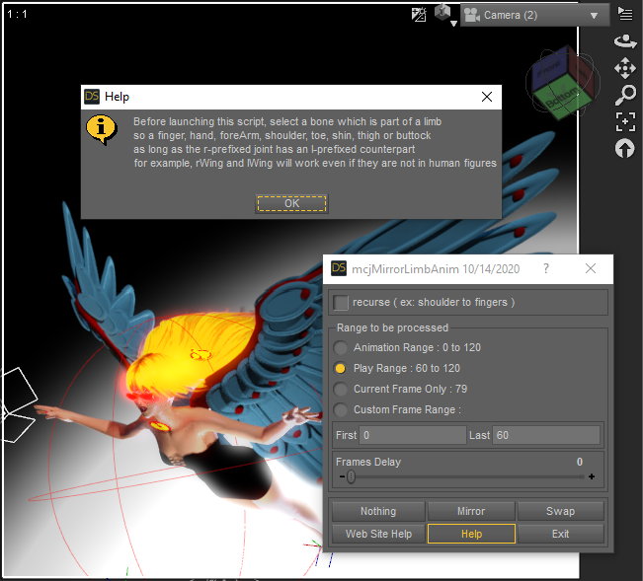This screenshot has width=643, height=581.
Task: Select the Custom Frame Range radio
Action: tap(341, 409)
